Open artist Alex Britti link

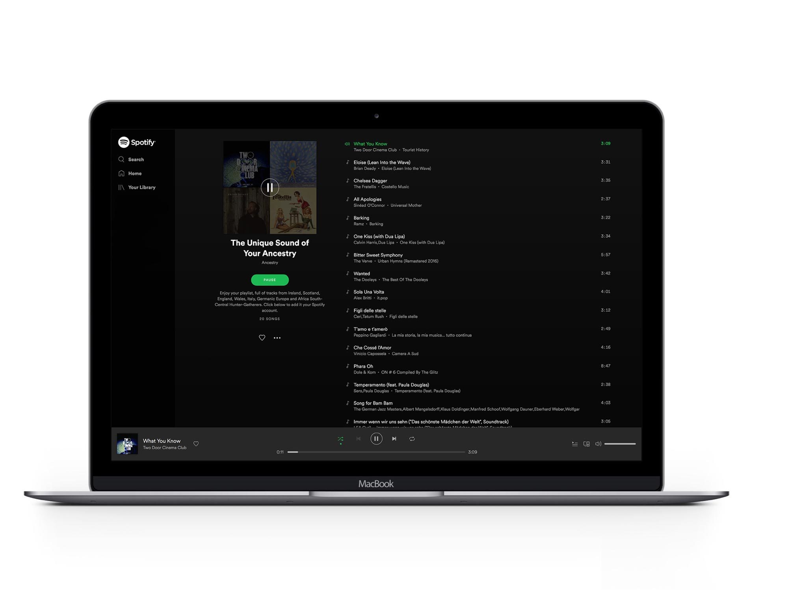(x=362, y=298)
